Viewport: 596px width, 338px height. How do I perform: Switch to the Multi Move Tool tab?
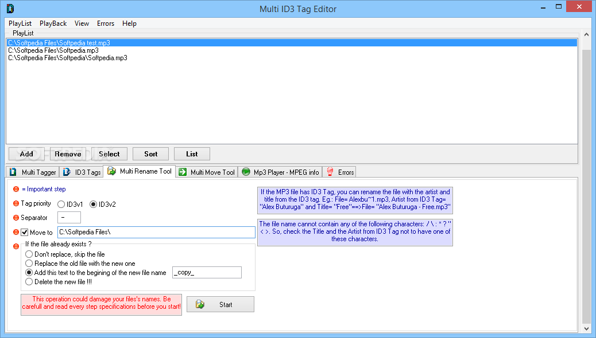[207, 171]
